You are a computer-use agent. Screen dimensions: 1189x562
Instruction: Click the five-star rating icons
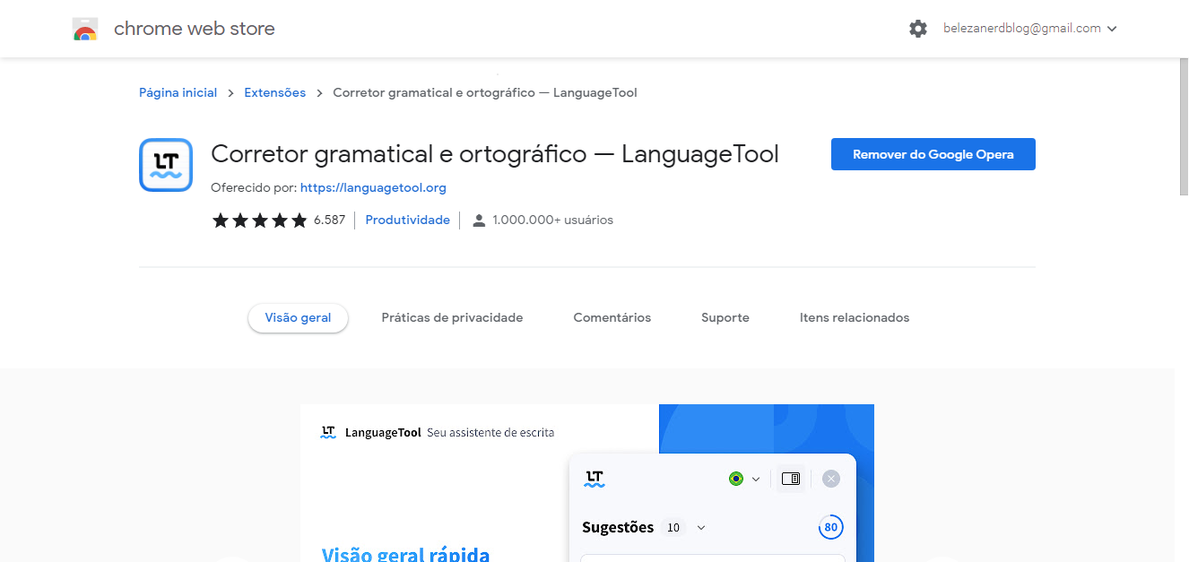pyautogui.click(x=260, y=220)
